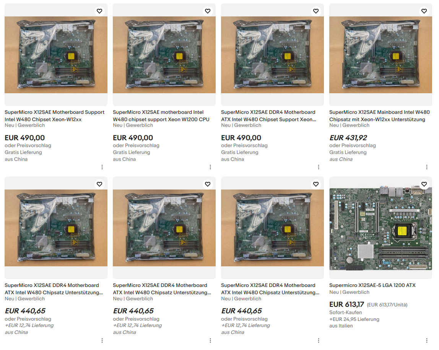Click 'Gratis Lieferung' on Motherboard Support Xeon-W12xx listing

(23, 152)
